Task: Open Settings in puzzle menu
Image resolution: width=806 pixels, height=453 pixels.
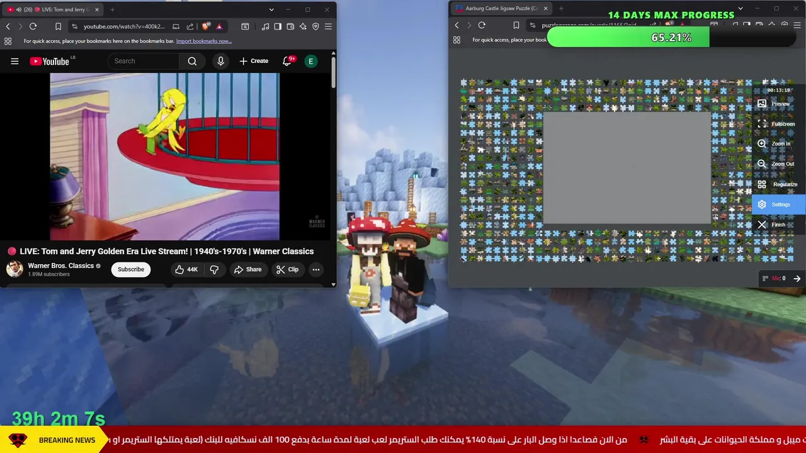Action: click(779, 204)
